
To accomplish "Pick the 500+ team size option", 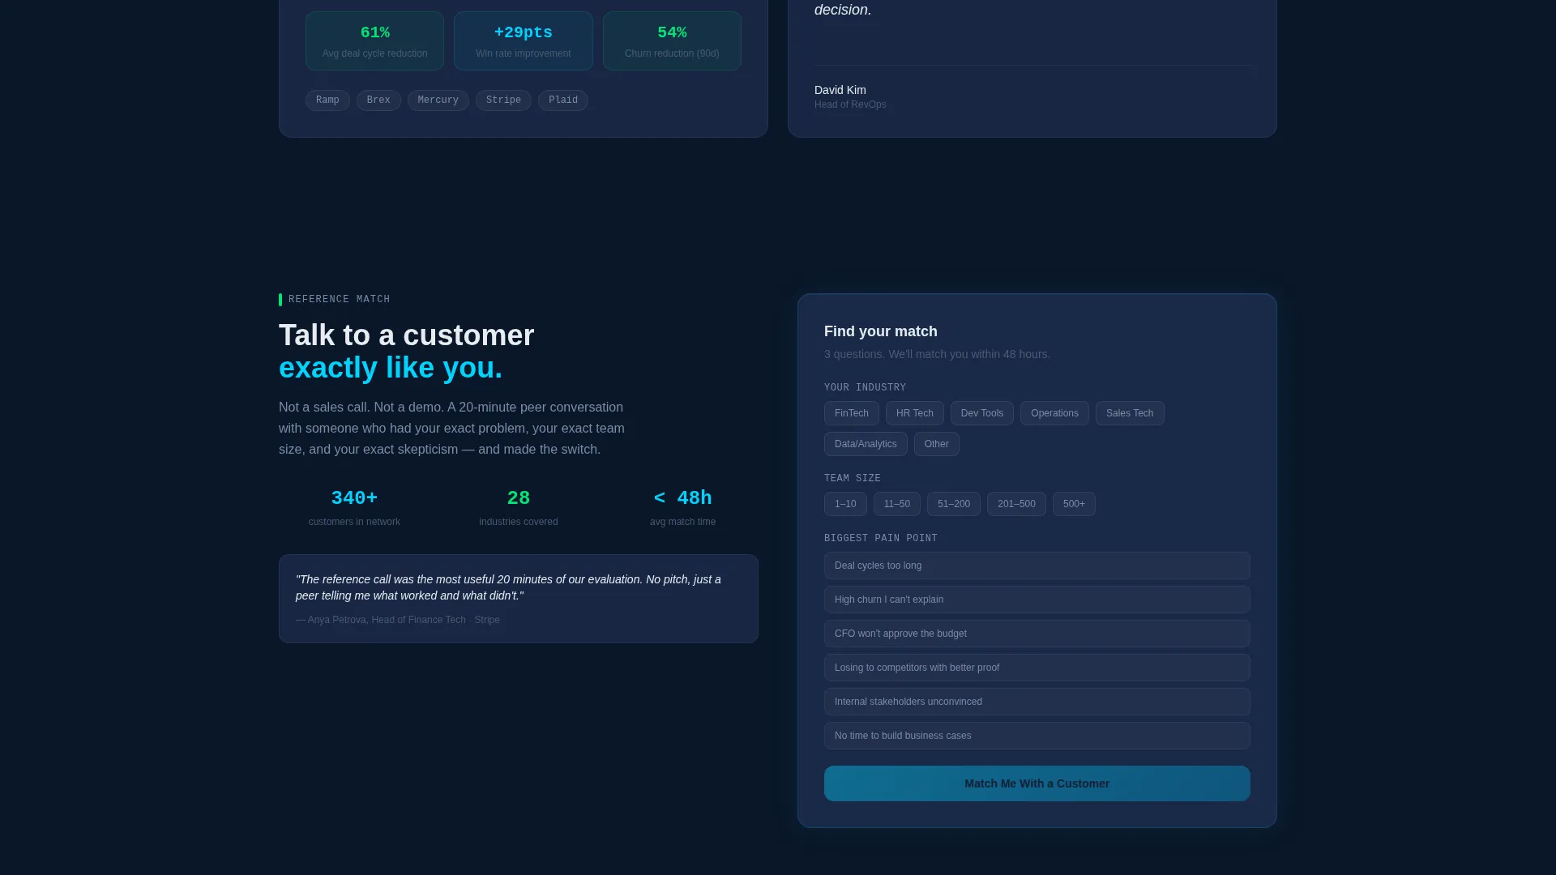I will coord(1074,504).
